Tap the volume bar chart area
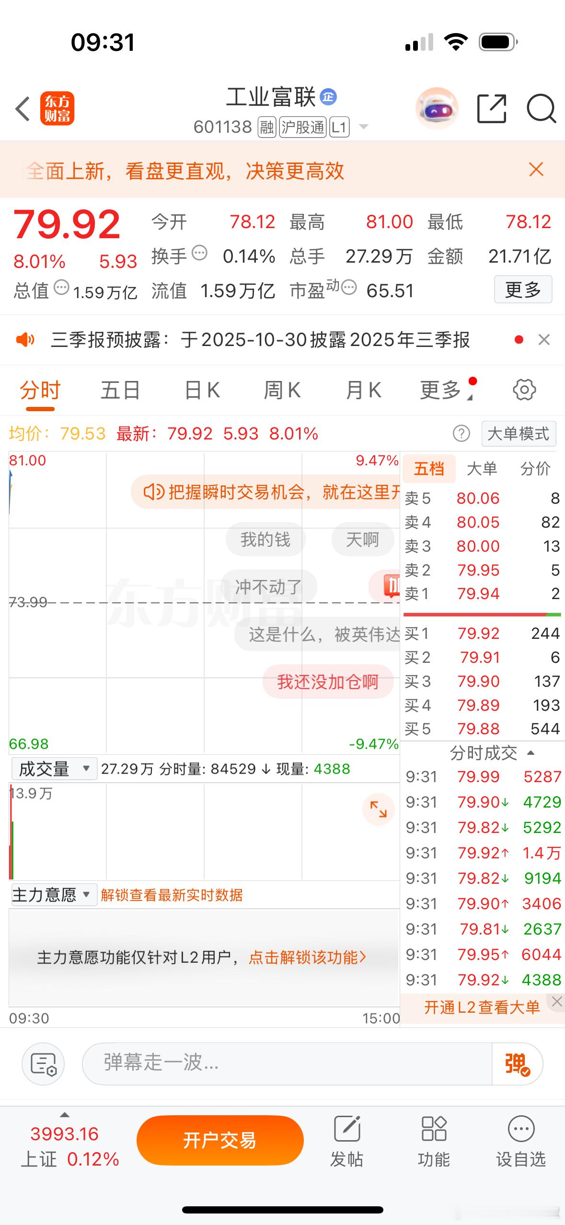 204,832
